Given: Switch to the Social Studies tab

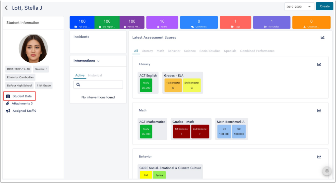Looking at the screenshot, I should [x=210, y=51].
